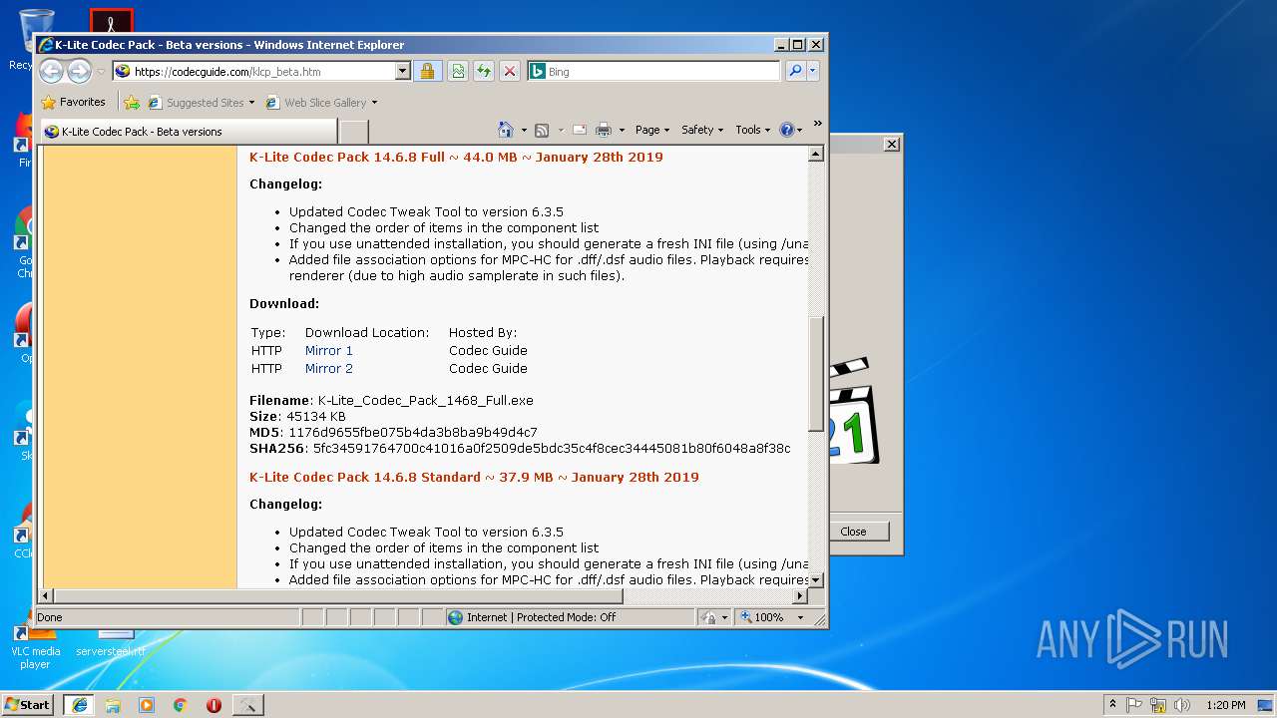Screen dimensions: 1277x718
Task: Open the VLC media player desktop shortcut
Action: [x=35, y=645]
